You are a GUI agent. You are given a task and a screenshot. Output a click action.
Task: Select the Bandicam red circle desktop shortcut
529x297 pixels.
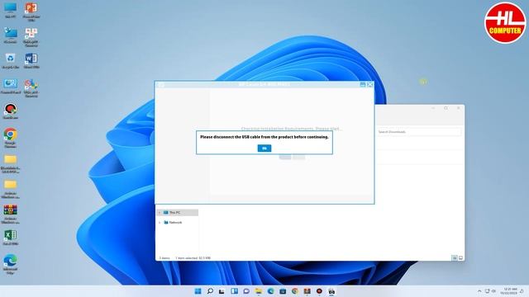11,111
